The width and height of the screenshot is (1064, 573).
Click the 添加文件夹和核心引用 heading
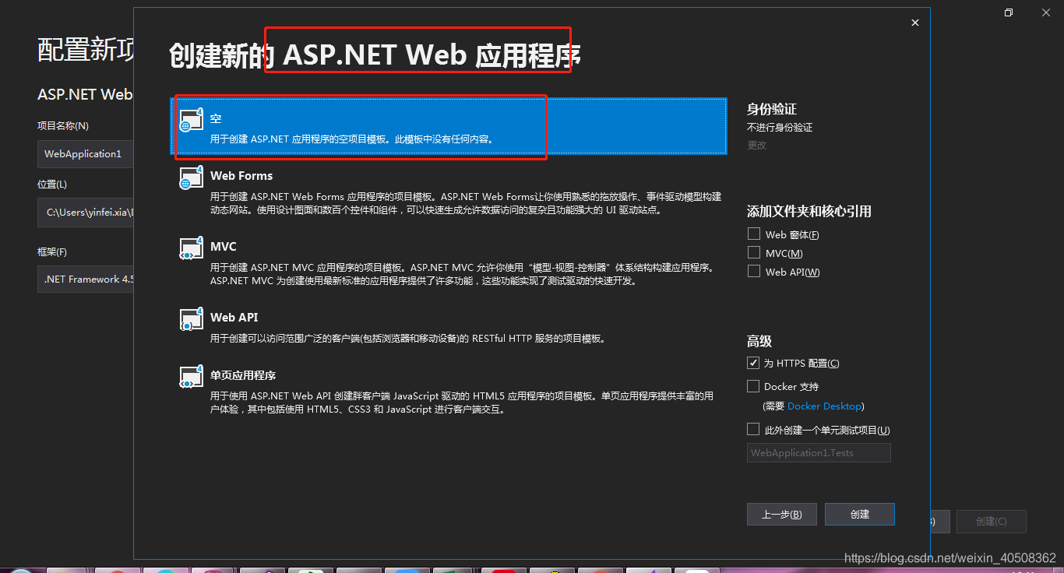809,211
